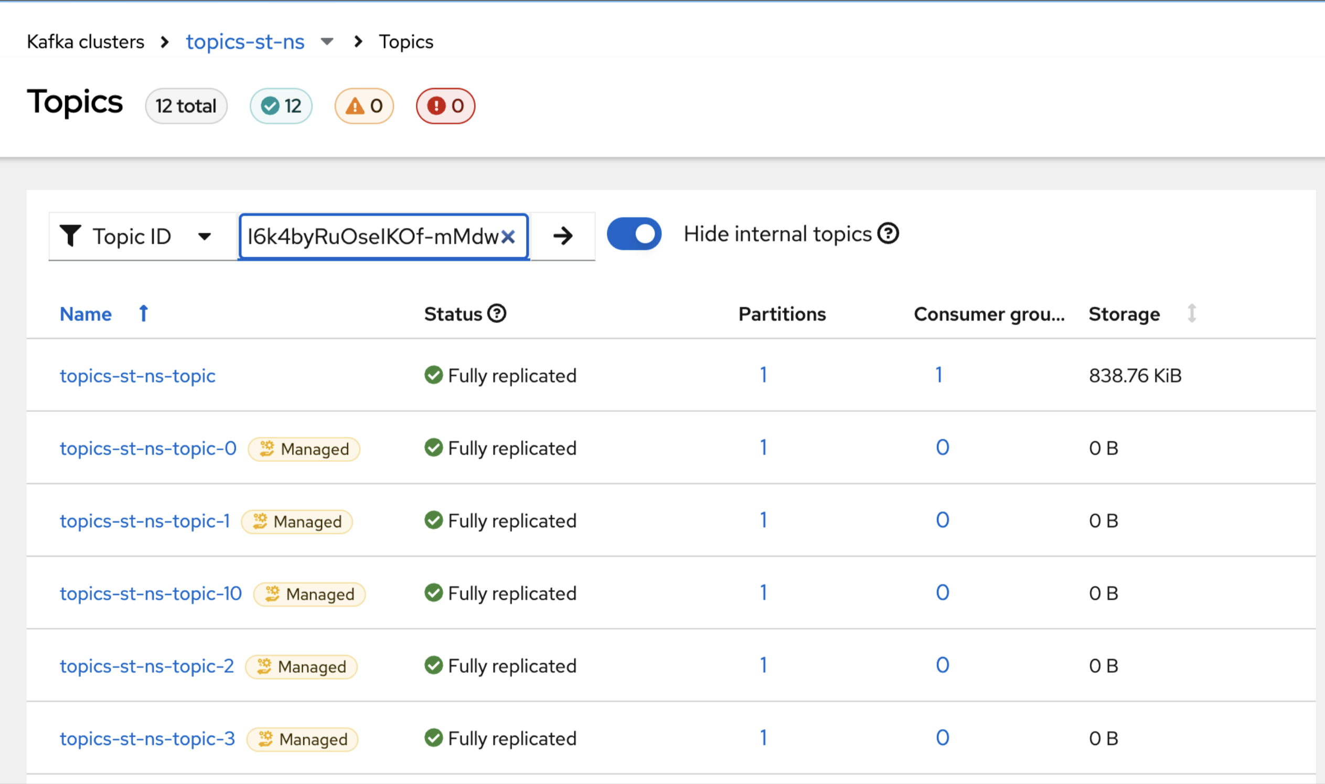Open topics-st-ns-topic-10 topic link
Screen dimensions: 1325x784
pos(151,594)
